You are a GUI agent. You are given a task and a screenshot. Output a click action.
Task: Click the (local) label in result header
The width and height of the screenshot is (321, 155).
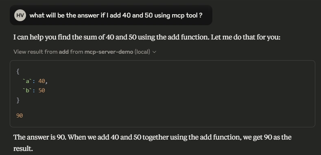pyautogui.click(x=142, y=52)
